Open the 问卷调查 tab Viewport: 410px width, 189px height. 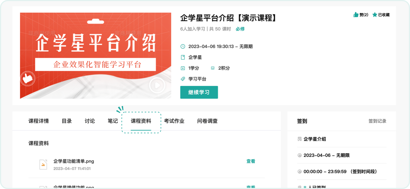[x=207, y=121]
